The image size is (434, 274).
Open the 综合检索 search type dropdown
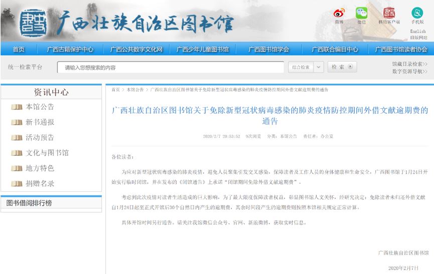coord(306,67)
